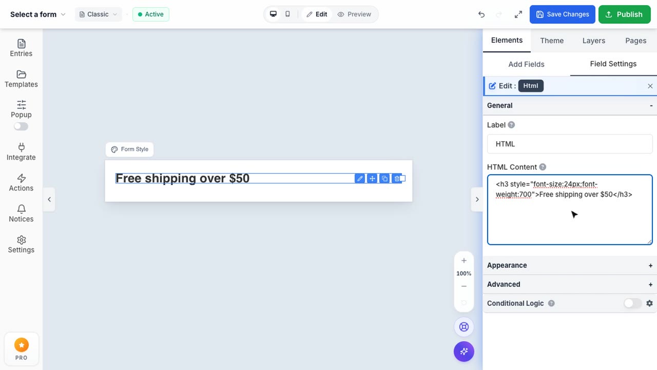The image size is (657, 370).
Task: Open the Integrate section in the sidebar
Action: 21,152
